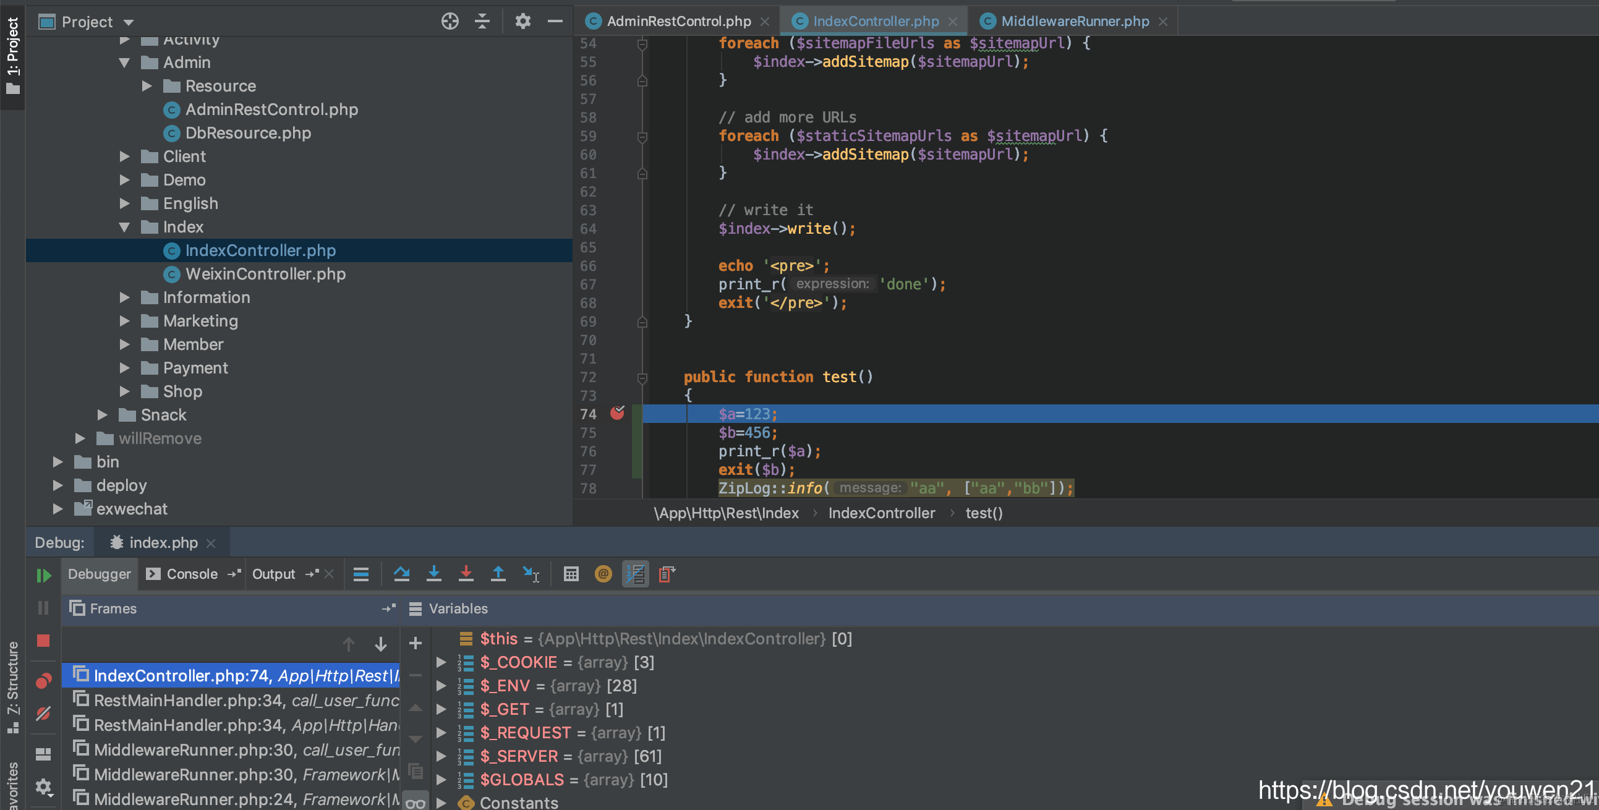This screenshot has height=810, width=1599.
Task: Click the Step Into icon
Action: 434,574
